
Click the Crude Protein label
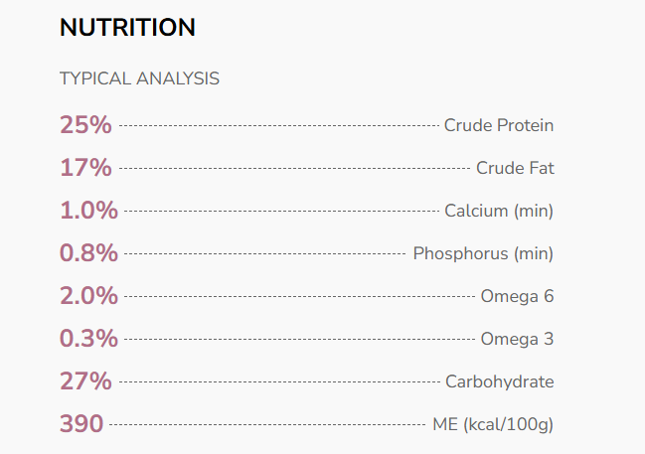pyautogui.click(x=499, y=125)
